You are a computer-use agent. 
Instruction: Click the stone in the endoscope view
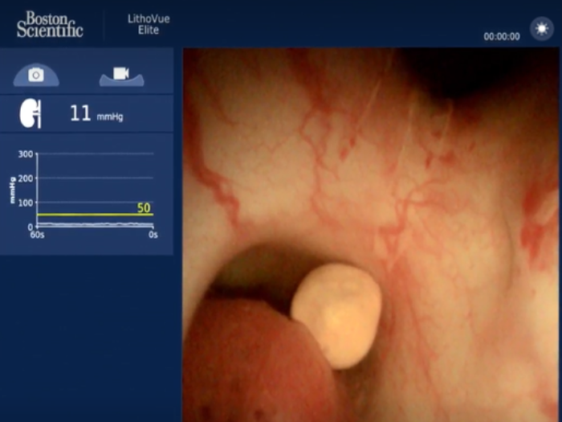pyautogui.click(x=336, y=316)
